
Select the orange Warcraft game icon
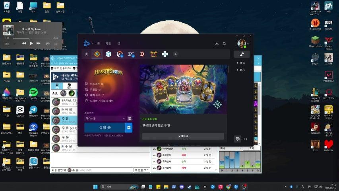153,54
